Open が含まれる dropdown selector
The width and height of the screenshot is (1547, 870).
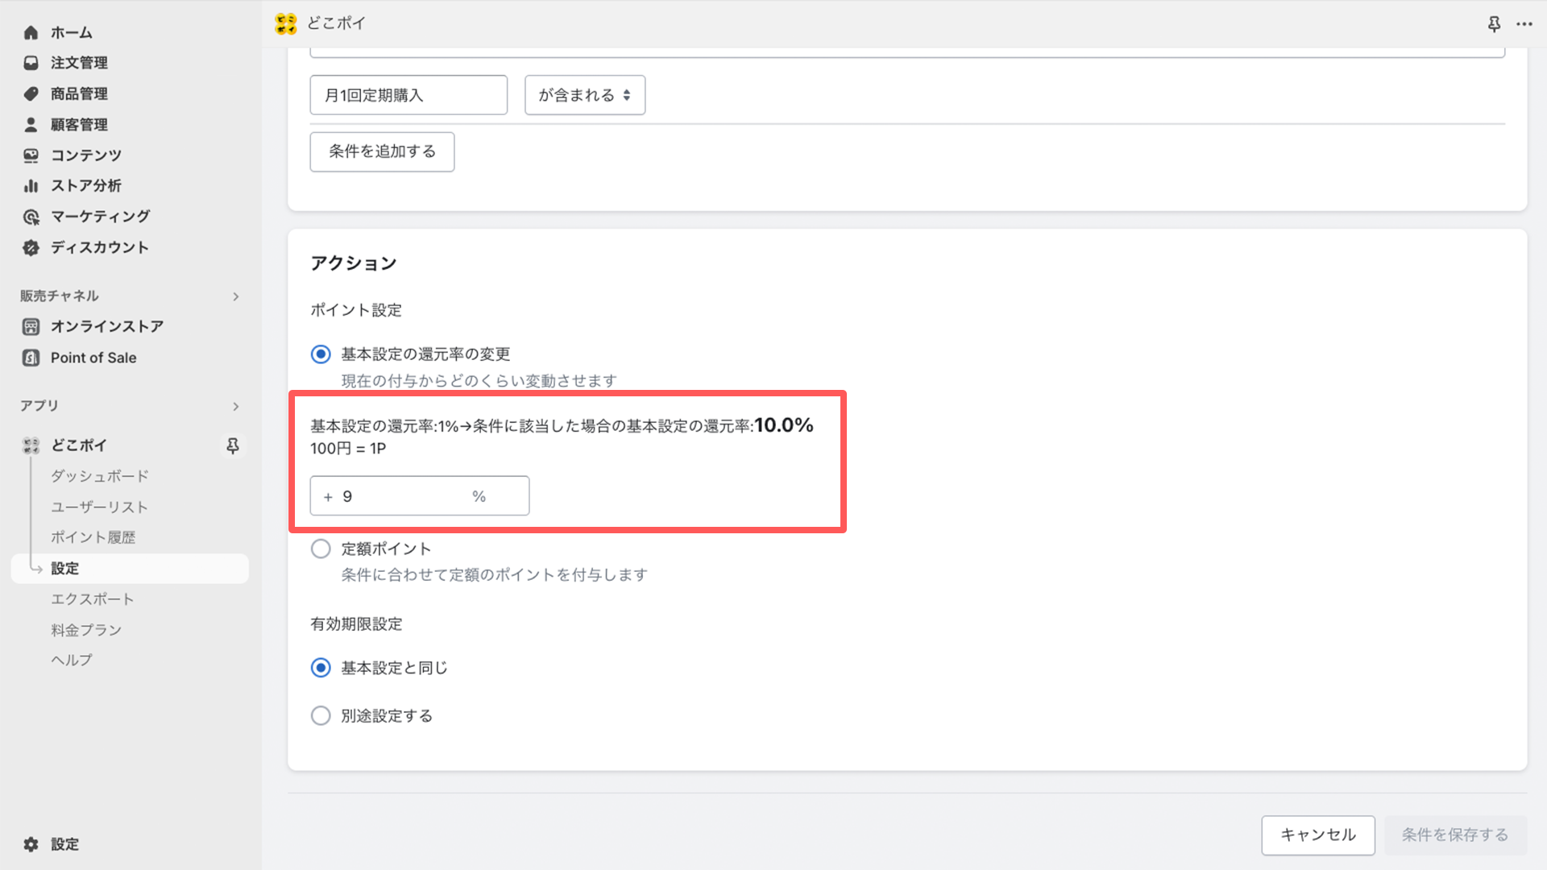pos(586,94)
